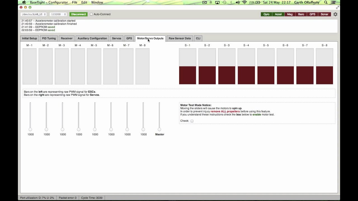Click the 22:03:59 EEPROM saved log line
The image size is (358, 201).
tap(38, 30)
